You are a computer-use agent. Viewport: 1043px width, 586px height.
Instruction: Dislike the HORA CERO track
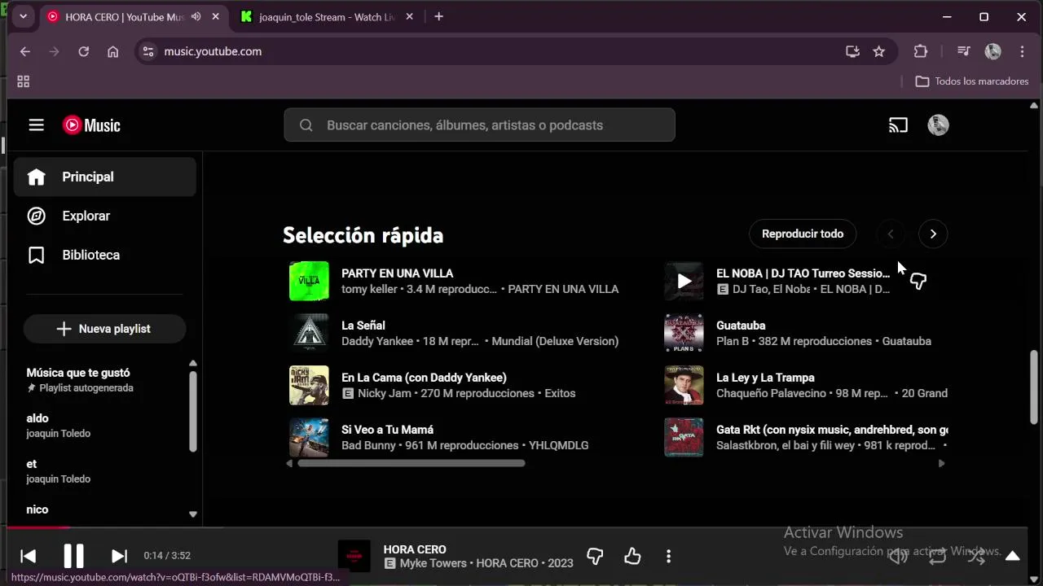click(595, 556)
